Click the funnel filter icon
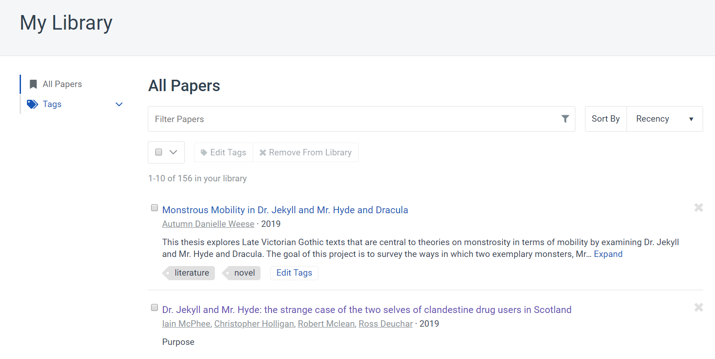This screenshot has width=715, height=359. (x=565, y=119)
